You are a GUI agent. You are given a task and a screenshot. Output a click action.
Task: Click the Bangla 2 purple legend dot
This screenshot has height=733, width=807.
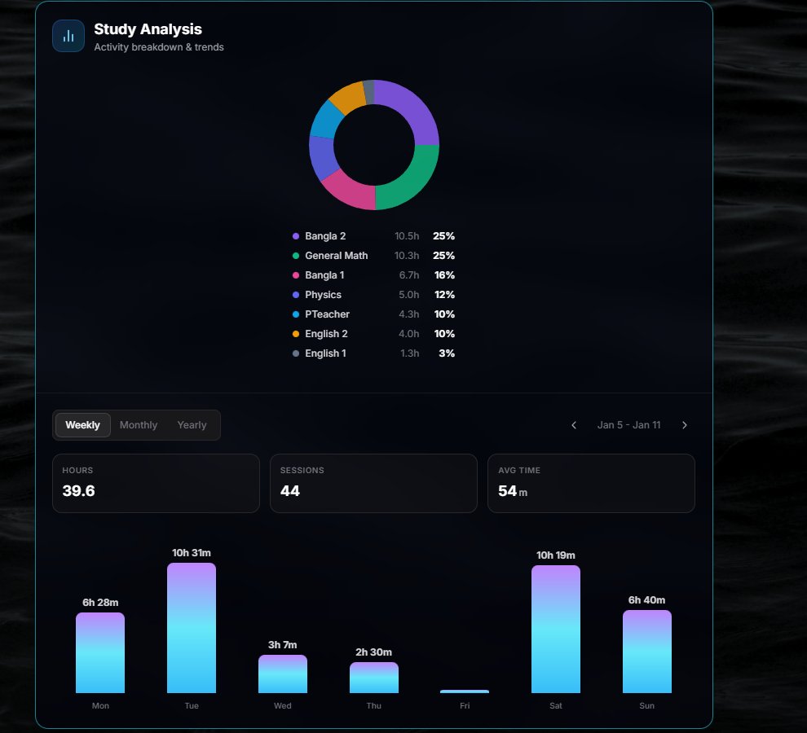(296, 236)
